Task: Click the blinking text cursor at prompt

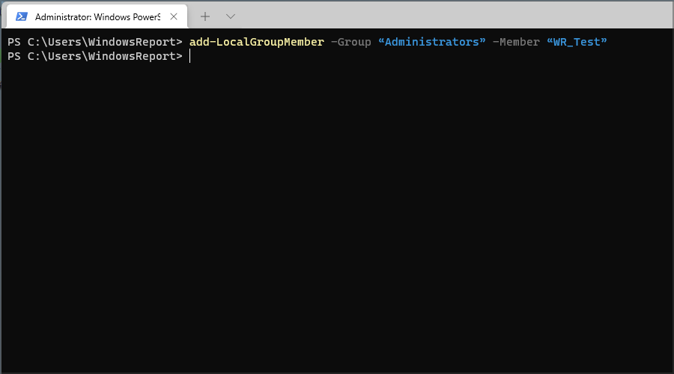Action: [189, 56]
